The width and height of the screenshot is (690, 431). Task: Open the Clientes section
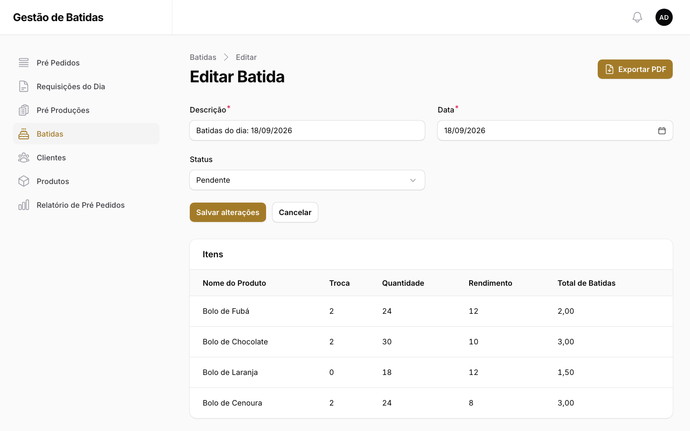click(86, 157)
